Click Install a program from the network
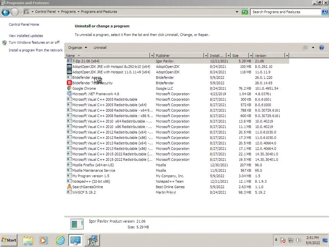Image resolution: width=329 pixels, height=247 pixels. click(36, 50)
